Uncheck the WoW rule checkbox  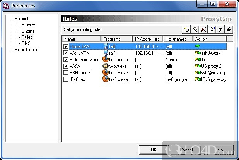coord(66,66)
